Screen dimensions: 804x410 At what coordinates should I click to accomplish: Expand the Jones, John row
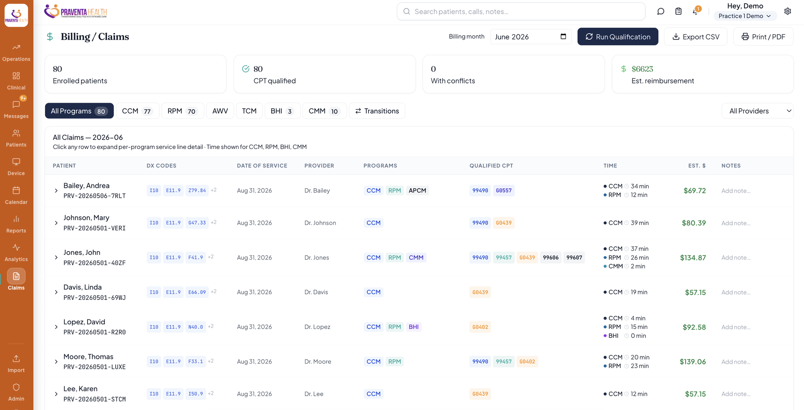(x=56, y=257)
